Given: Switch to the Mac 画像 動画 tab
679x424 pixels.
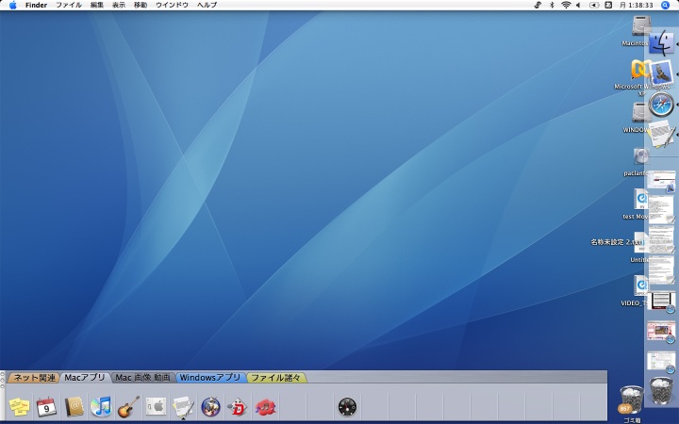Looking at the screenshot, I should [x=142, y=378].
